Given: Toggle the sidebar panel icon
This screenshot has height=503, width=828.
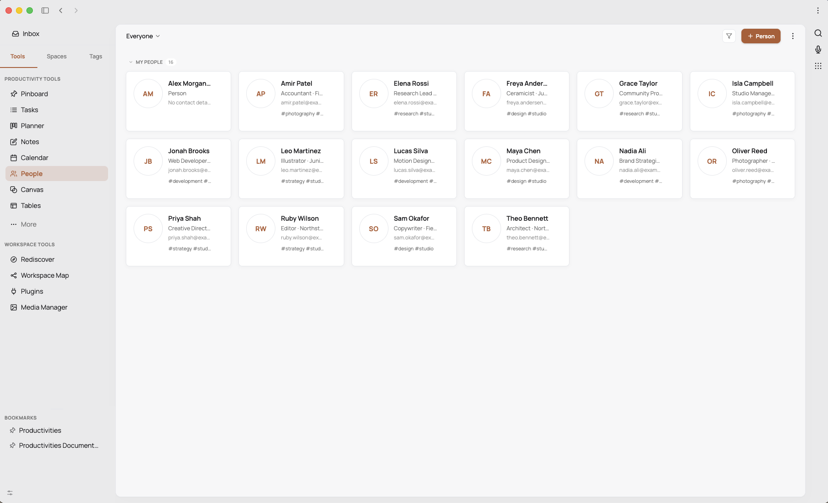Looking at the screenshot, I should point(45,10).
